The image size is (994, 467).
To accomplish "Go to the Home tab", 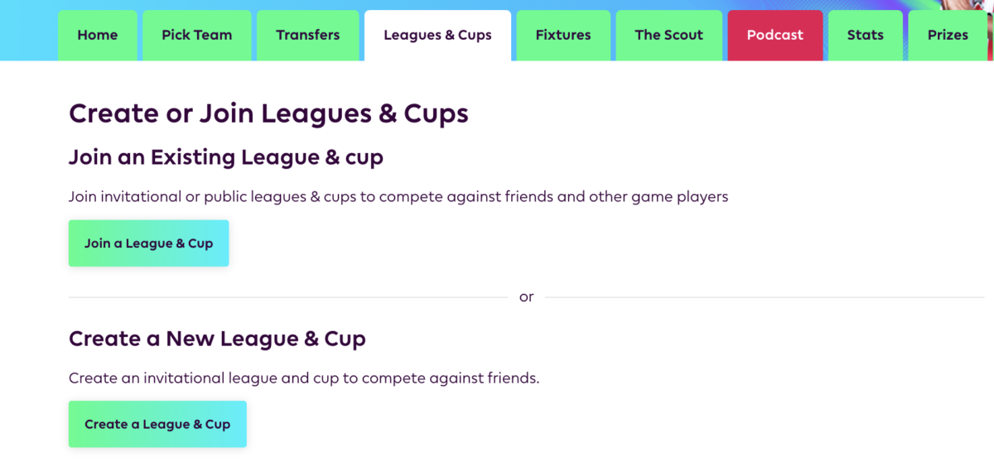I will 98,36.
